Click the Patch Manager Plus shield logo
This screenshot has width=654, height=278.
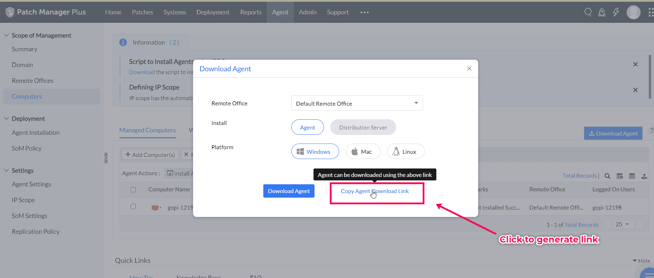coord(10,12)
